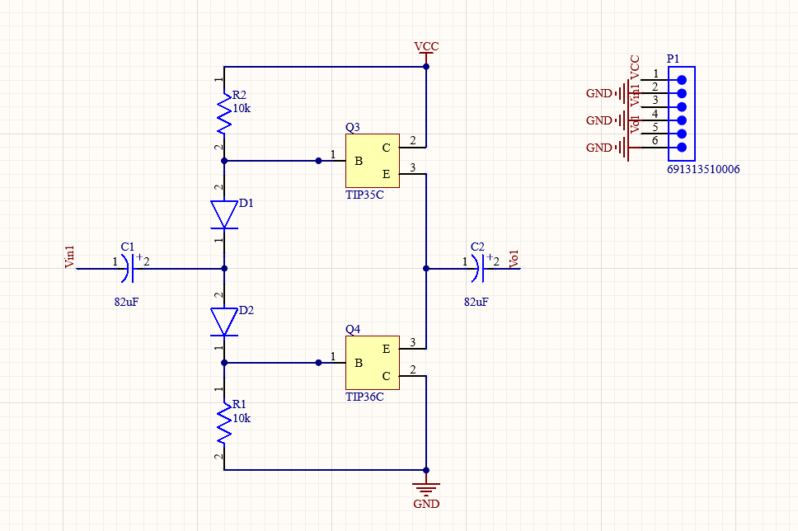Select the R2 designator text
798x531 pixels.
pyautogui.click(x=239, y=95)
